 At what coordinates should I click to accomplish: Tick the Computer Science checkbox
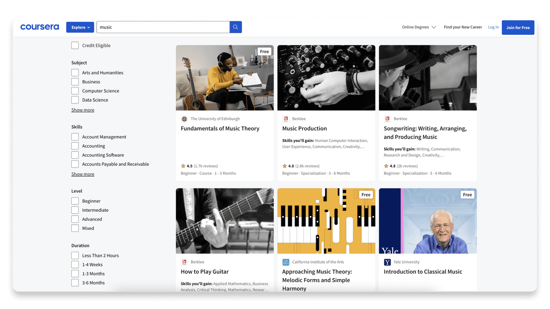point(75,91)
